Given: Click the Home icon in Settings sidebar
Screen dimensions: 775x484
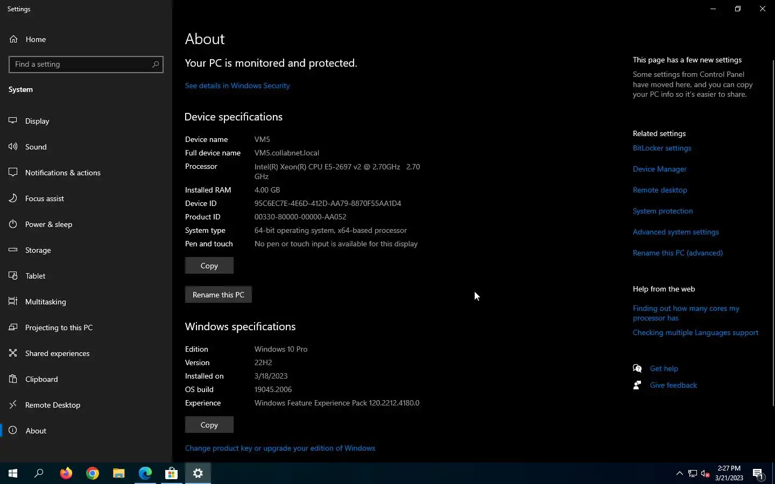Looking at the screenshot, I should coord(13,39).
